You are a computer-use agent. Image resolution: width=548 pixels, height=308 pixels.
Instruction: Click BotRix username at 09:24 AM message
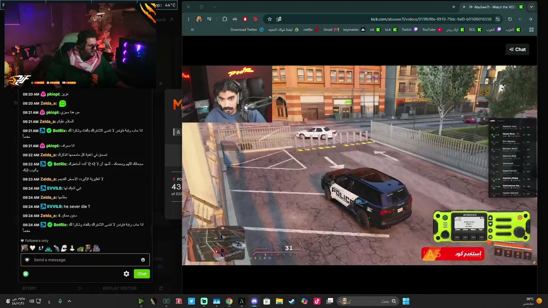(x=60, y=225)
